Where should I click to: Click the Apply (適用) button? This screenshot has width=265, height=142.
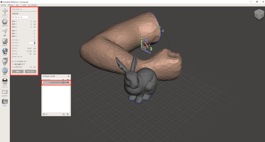tap(18, 71)
